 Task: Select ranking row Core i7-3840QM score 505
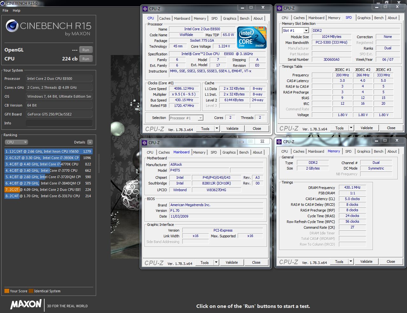click(x=48, y=183)
